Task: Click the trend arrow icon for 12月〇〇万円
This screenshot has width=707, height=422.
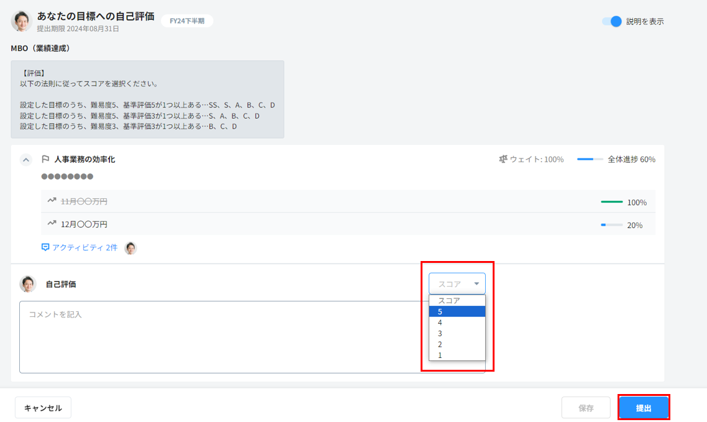Action: coord(52,224)
